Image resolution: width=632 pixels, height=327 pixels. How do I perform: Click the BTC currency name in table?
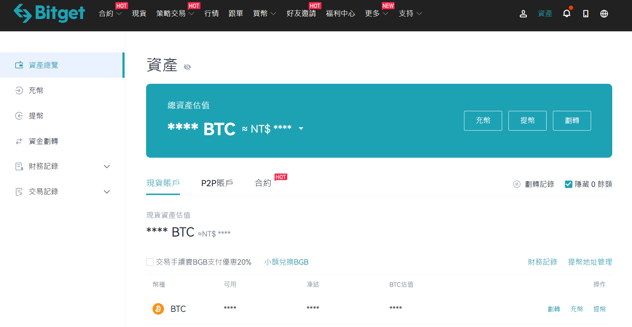pyautogui.click(x=178, y=309)
